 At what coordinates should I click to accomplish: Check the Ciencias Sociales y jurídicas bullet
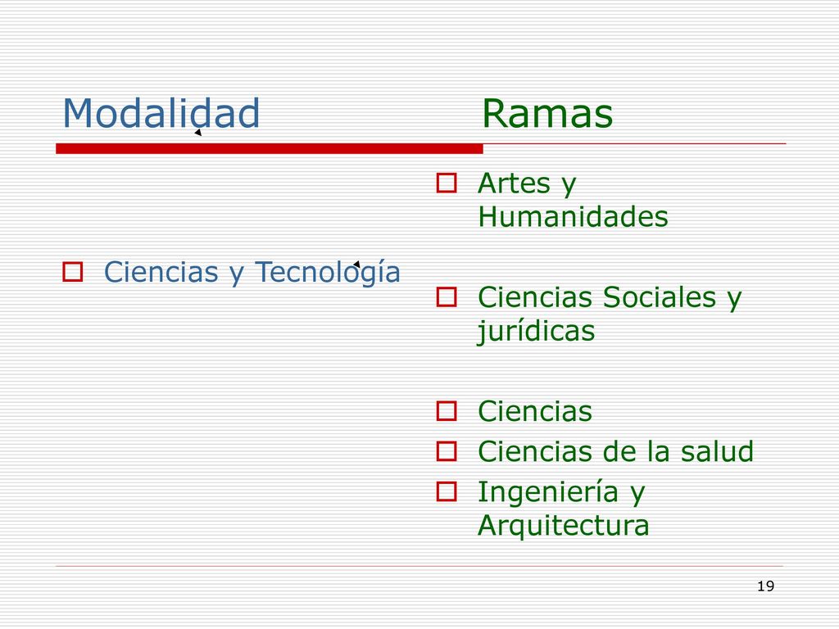[447, 296]
